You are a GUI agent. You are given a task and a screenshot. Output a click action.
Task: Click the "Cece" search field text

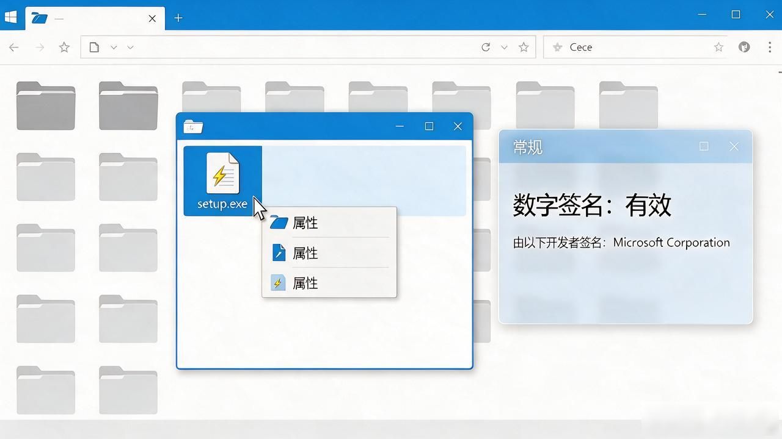tap(580, 47)
